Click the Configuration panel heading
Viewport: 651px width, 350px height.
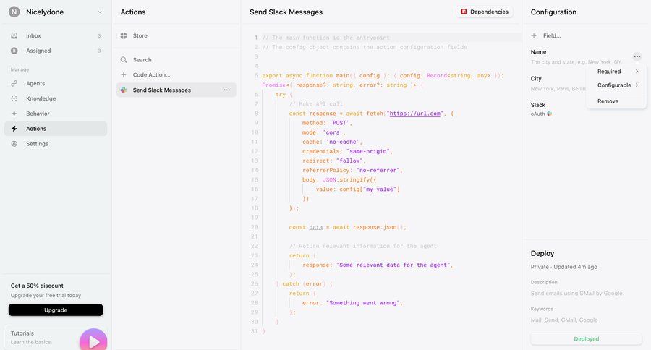pyautogui.click(x=553, y=12)
